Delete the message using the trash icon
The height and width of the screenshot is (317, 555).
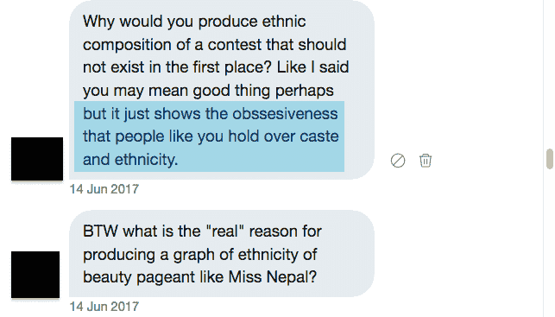pyautogui.click(x=426, y=161)
